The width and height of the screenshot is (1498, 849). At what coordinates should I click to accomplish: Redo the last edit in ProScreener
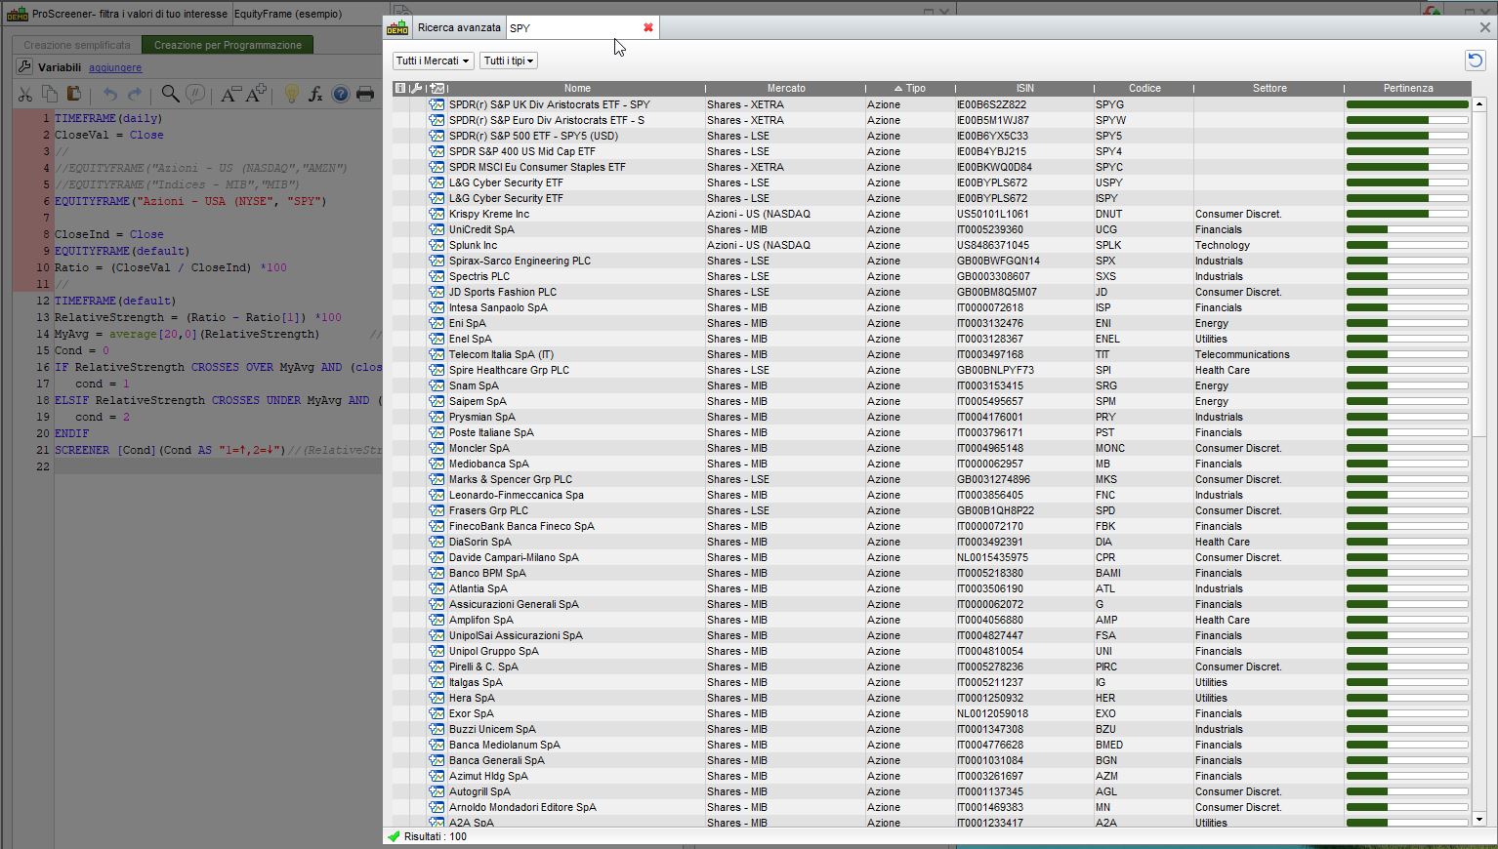click(x=135, y=94)
